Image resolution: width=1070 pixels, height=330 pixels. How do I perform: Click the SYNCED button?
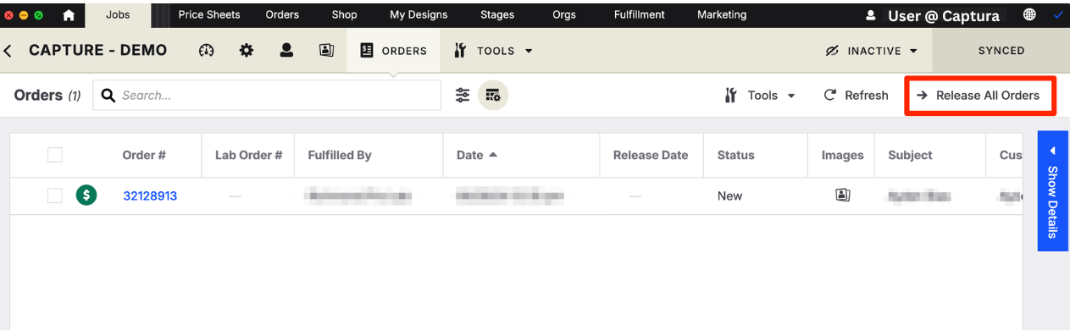point(1001,51)
